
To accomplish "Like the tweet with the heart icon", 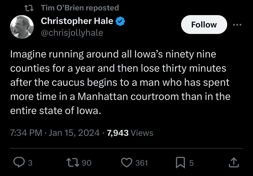I will pos(126,163).
